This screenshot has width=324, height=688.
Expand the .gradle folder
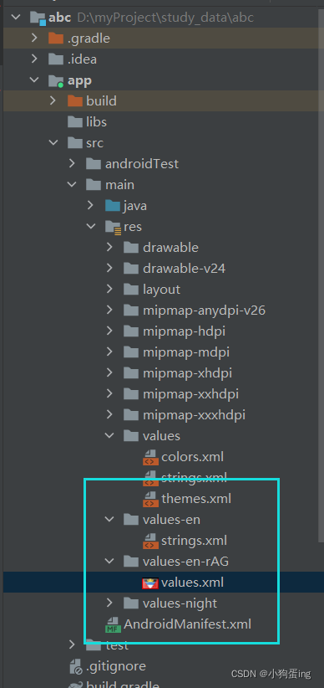tap(34, 39)
